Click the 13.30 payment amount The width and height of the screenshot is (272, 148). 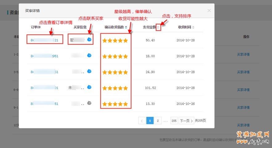tap(150, 104)
